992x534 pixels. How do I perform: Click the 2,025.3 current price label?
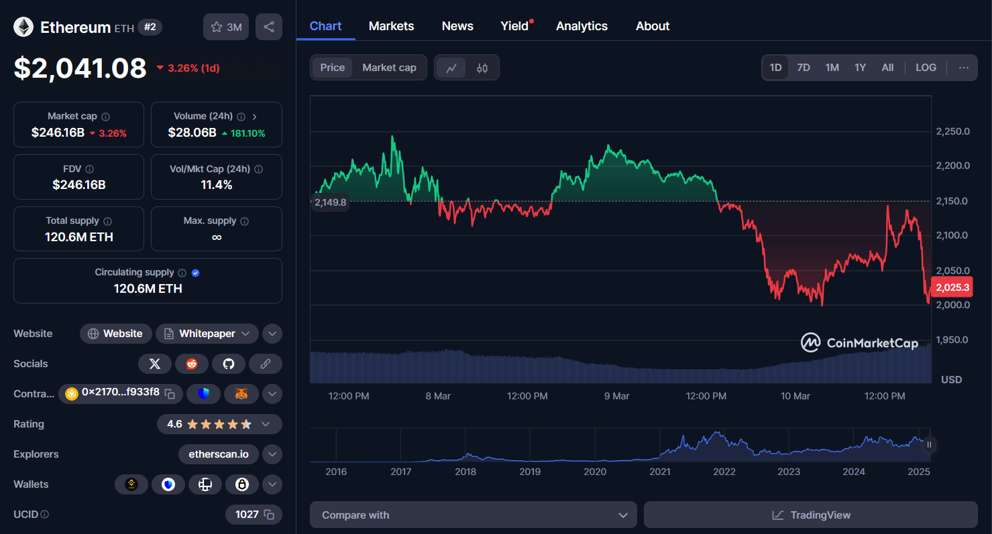[952, 287]
